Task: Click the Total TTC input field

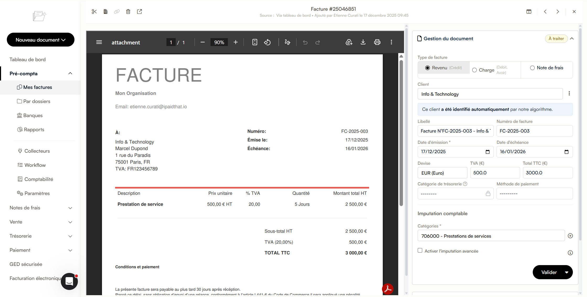Action: tap(547, 173)
